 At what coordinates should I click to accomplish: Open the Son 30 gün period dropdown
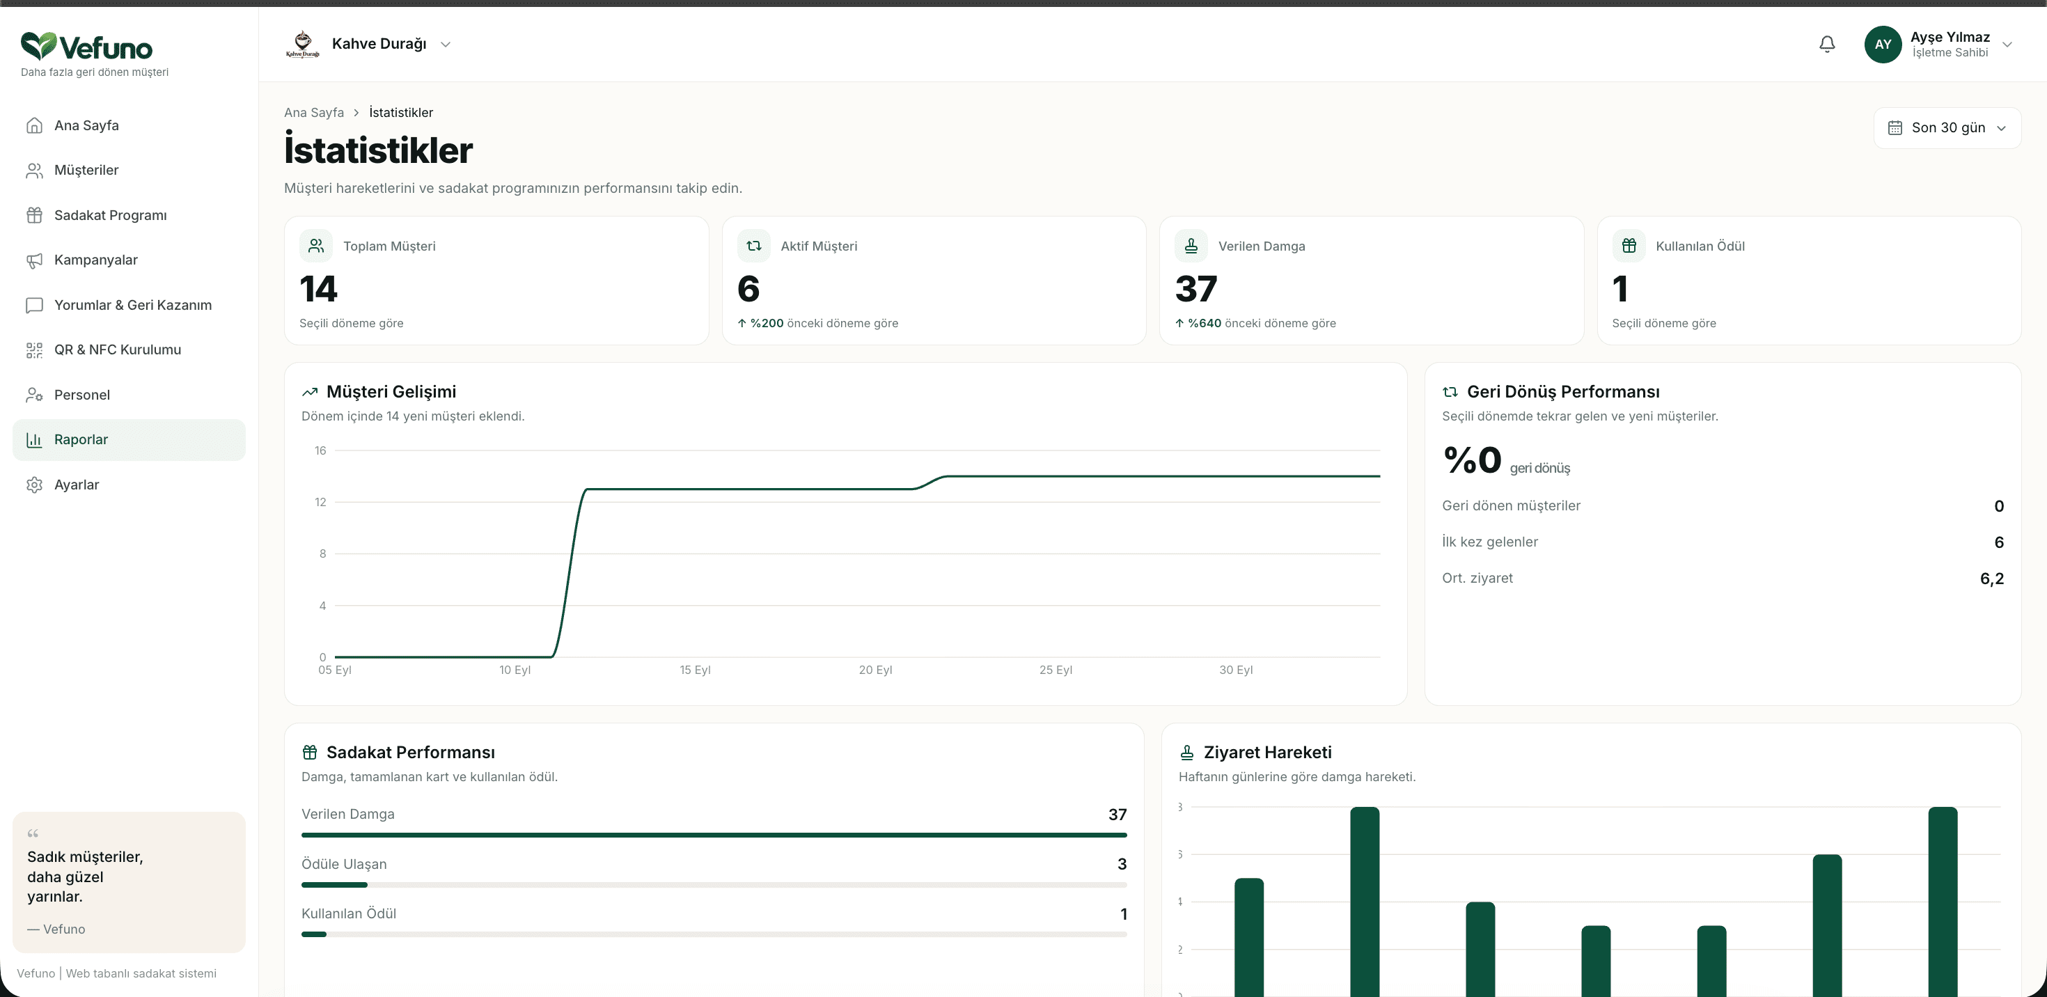1947,128
